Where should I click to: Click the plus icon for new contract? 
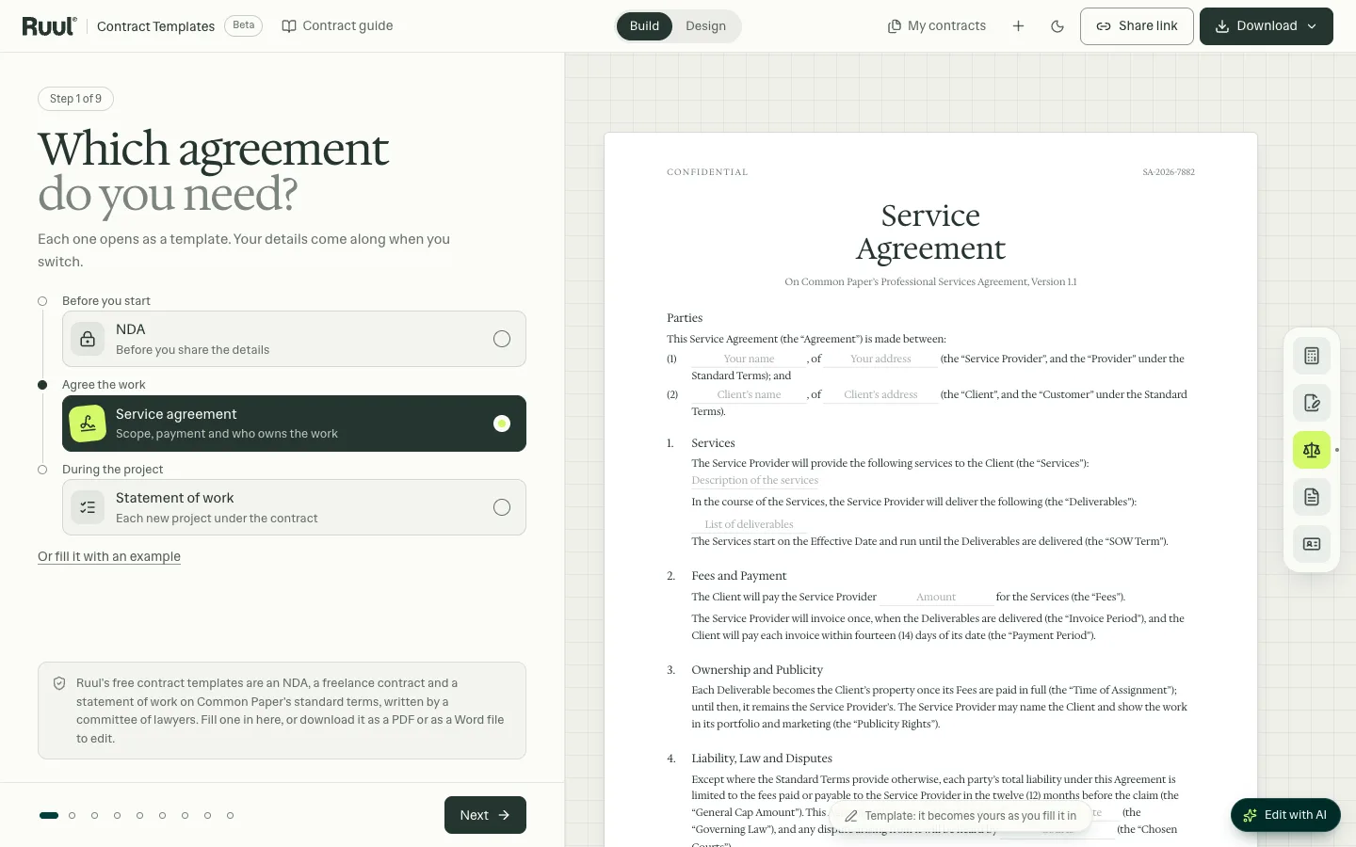click(x=1018, y=26)
